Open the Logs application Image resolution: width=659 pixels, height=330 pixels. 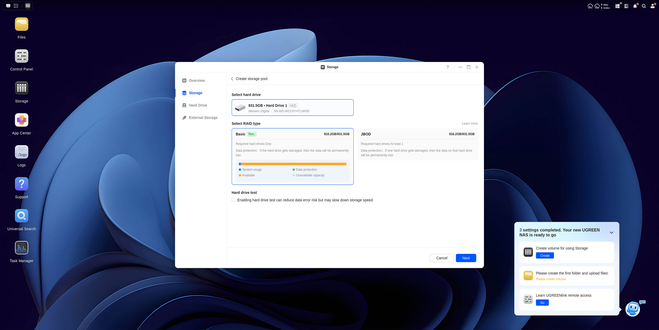21,152
